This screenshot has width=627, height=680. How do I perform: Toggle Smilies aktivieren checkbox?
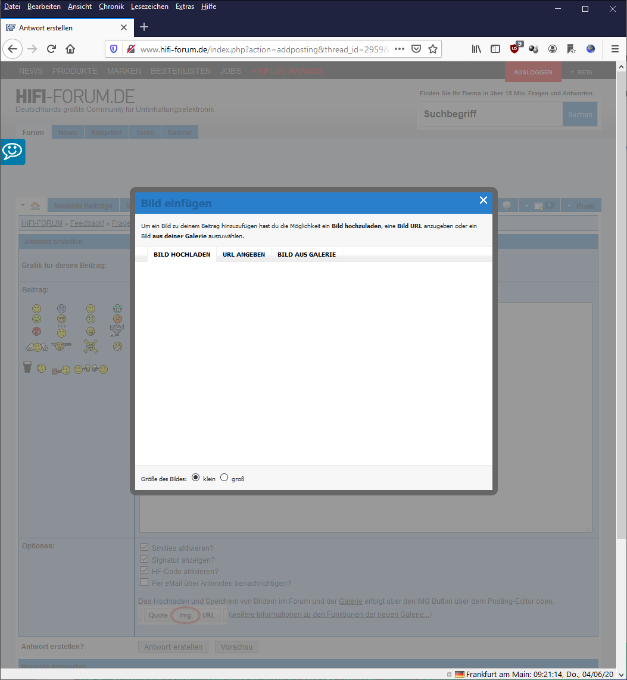tap(144, 547)
